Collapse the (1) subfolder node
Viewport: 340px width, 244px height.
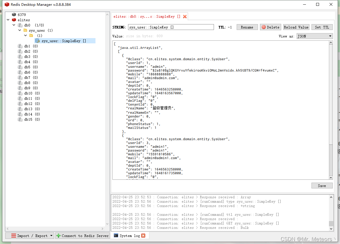pos(25,35)
